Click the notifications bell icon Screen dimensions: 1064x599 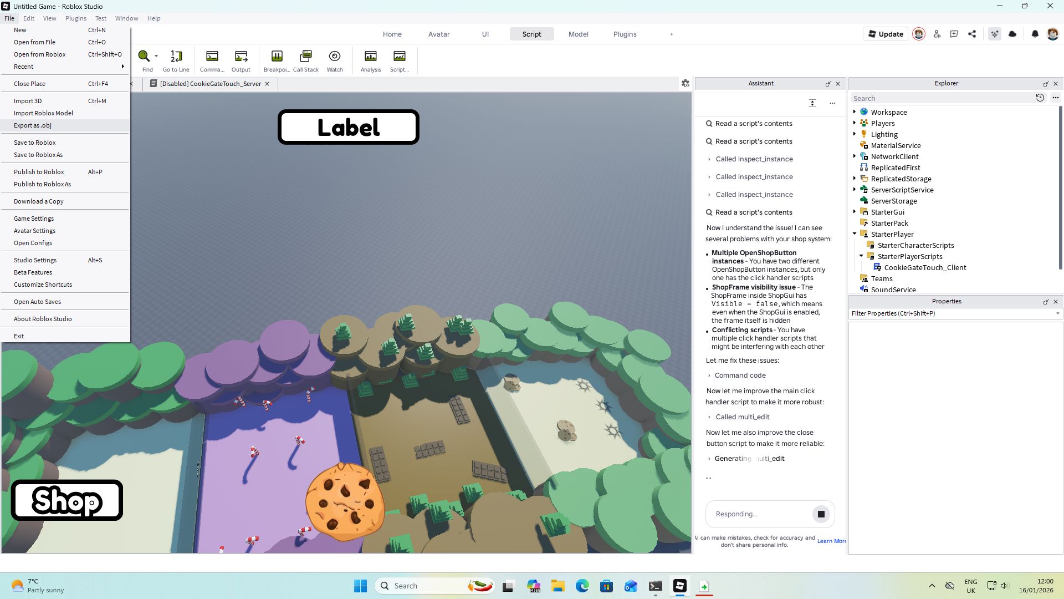click(1035, 34)
